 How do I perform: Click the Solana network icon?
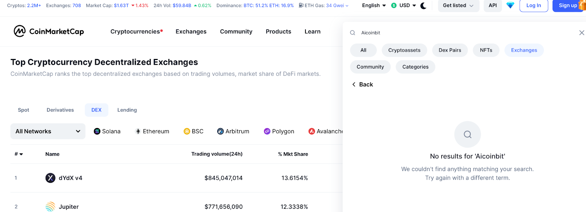(97, 131)
